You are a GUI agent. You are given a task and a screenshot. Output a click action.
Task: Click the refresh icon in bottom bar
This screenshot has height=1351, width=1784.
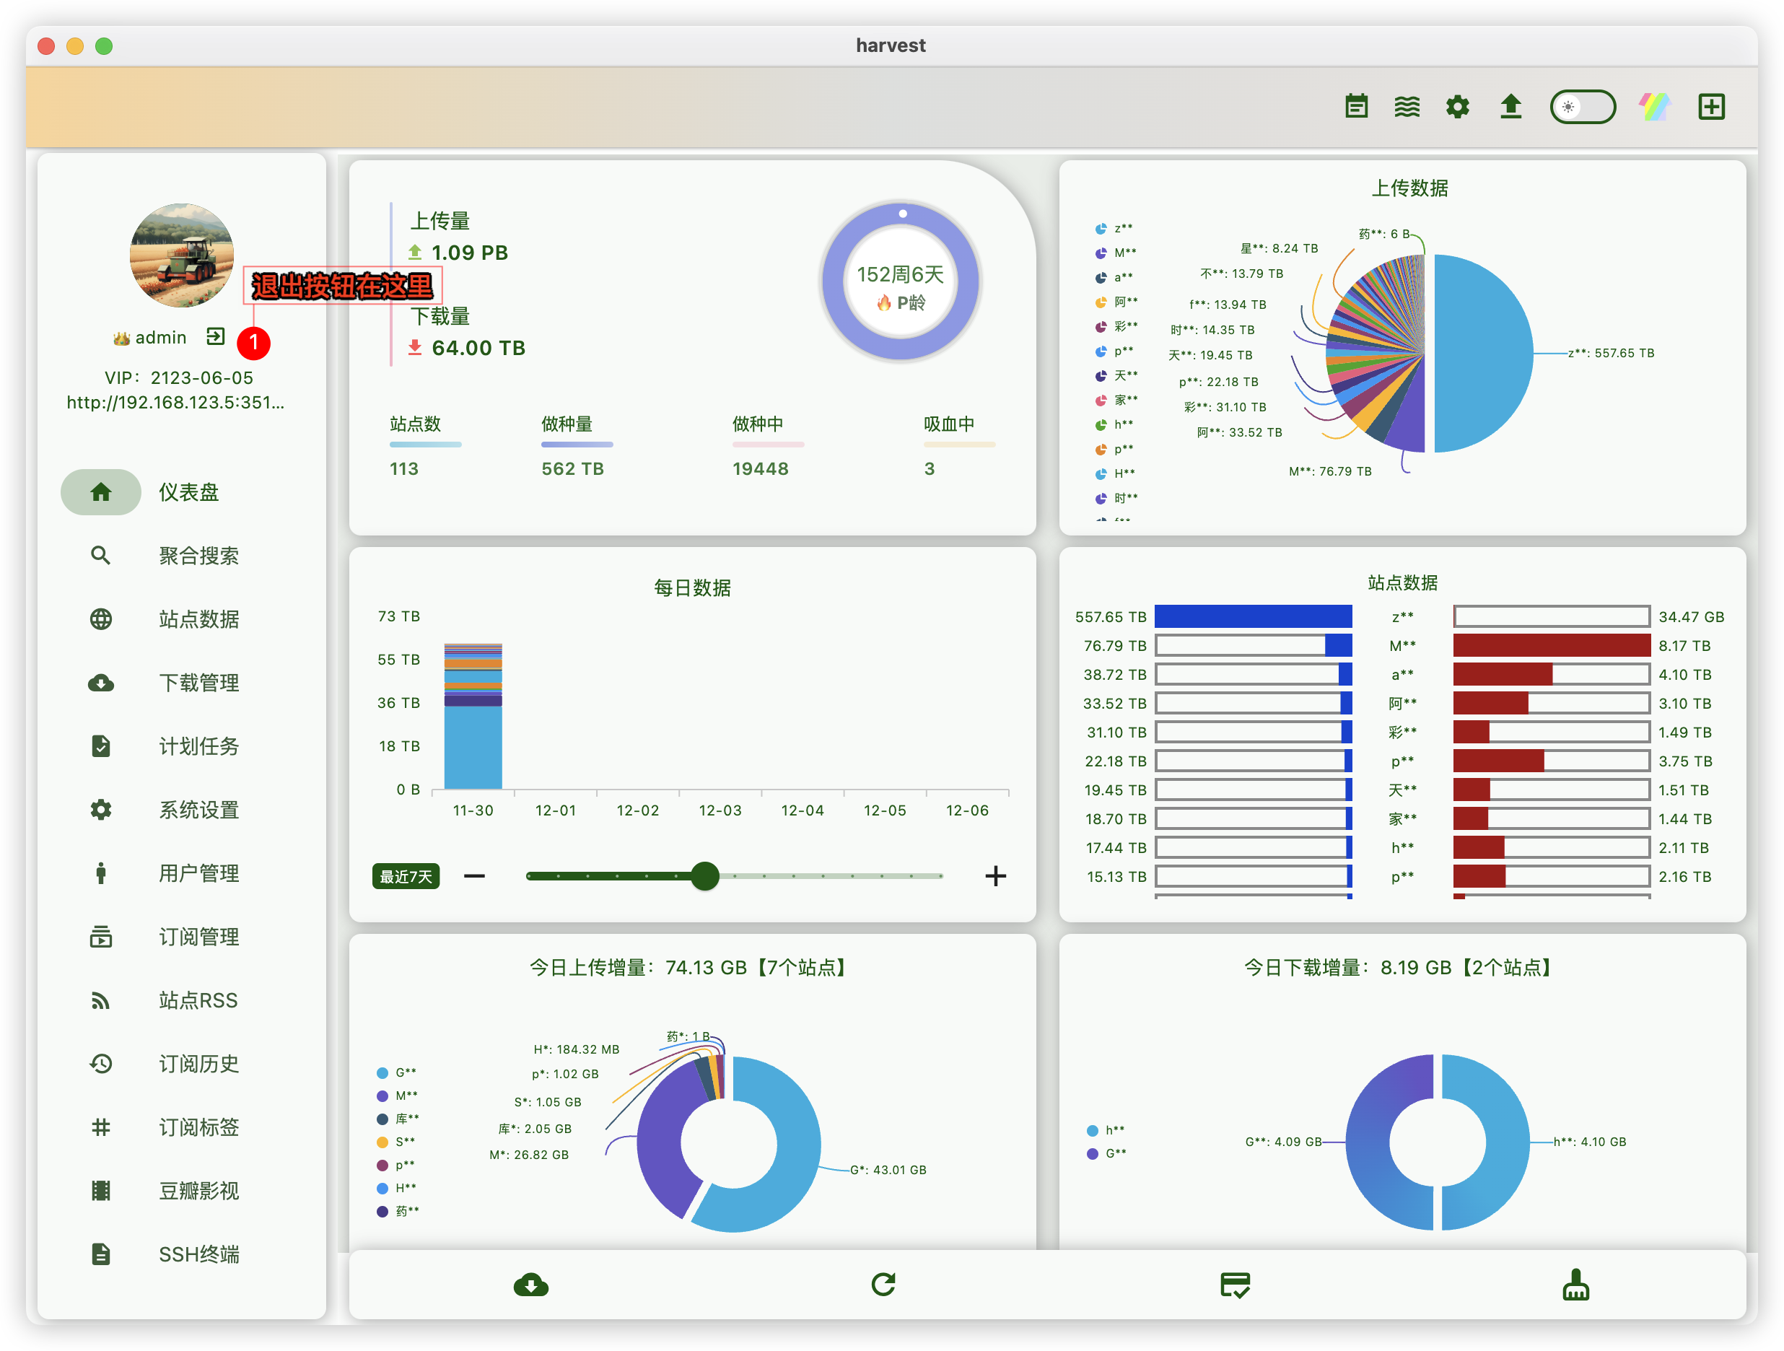click(x=883, y=1285)
